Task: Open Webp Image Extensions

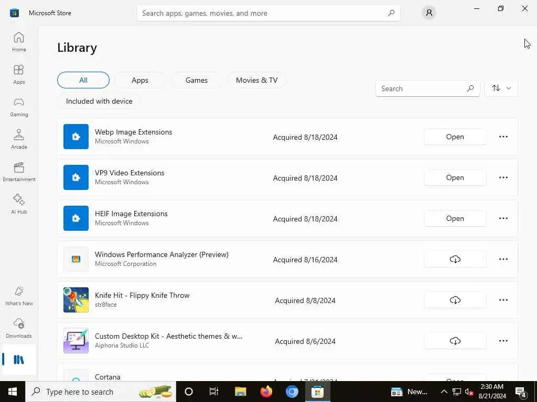Action: [455, 137]
